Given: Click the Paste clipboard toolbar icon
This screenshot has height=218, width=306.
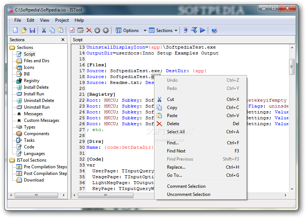Looking at the screenshot, I should pos(61,30).
